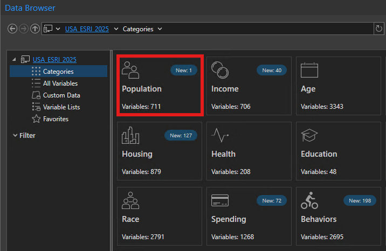386x251 pixels.
Task: Click the Education graduation cap icon
Action: coord(309,135)
